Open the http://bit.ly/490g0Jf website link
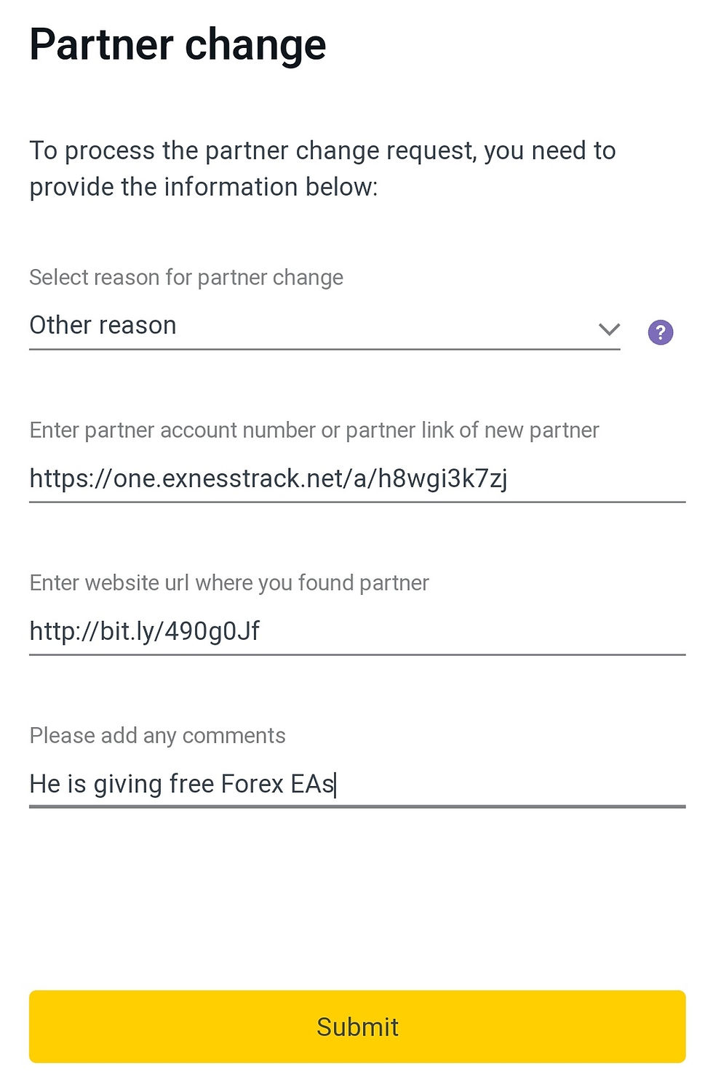The height and width of the screenshot is (1090, 713). pyautogui.click(x=146, y=631)
